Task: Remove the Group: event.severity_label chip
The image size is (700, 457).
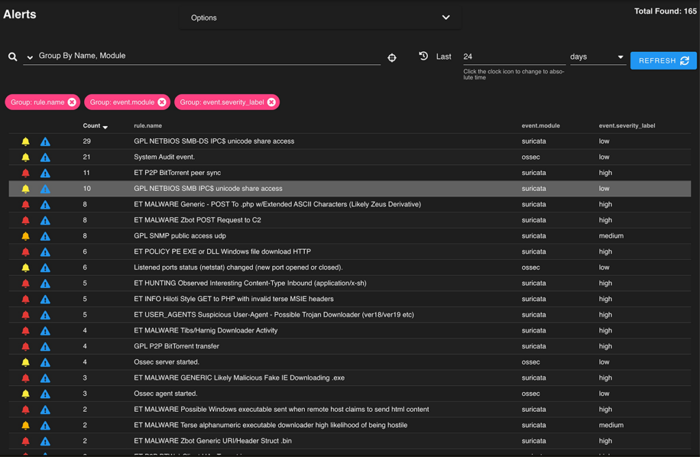Action: pyautogui.click(x=271, y=103)
